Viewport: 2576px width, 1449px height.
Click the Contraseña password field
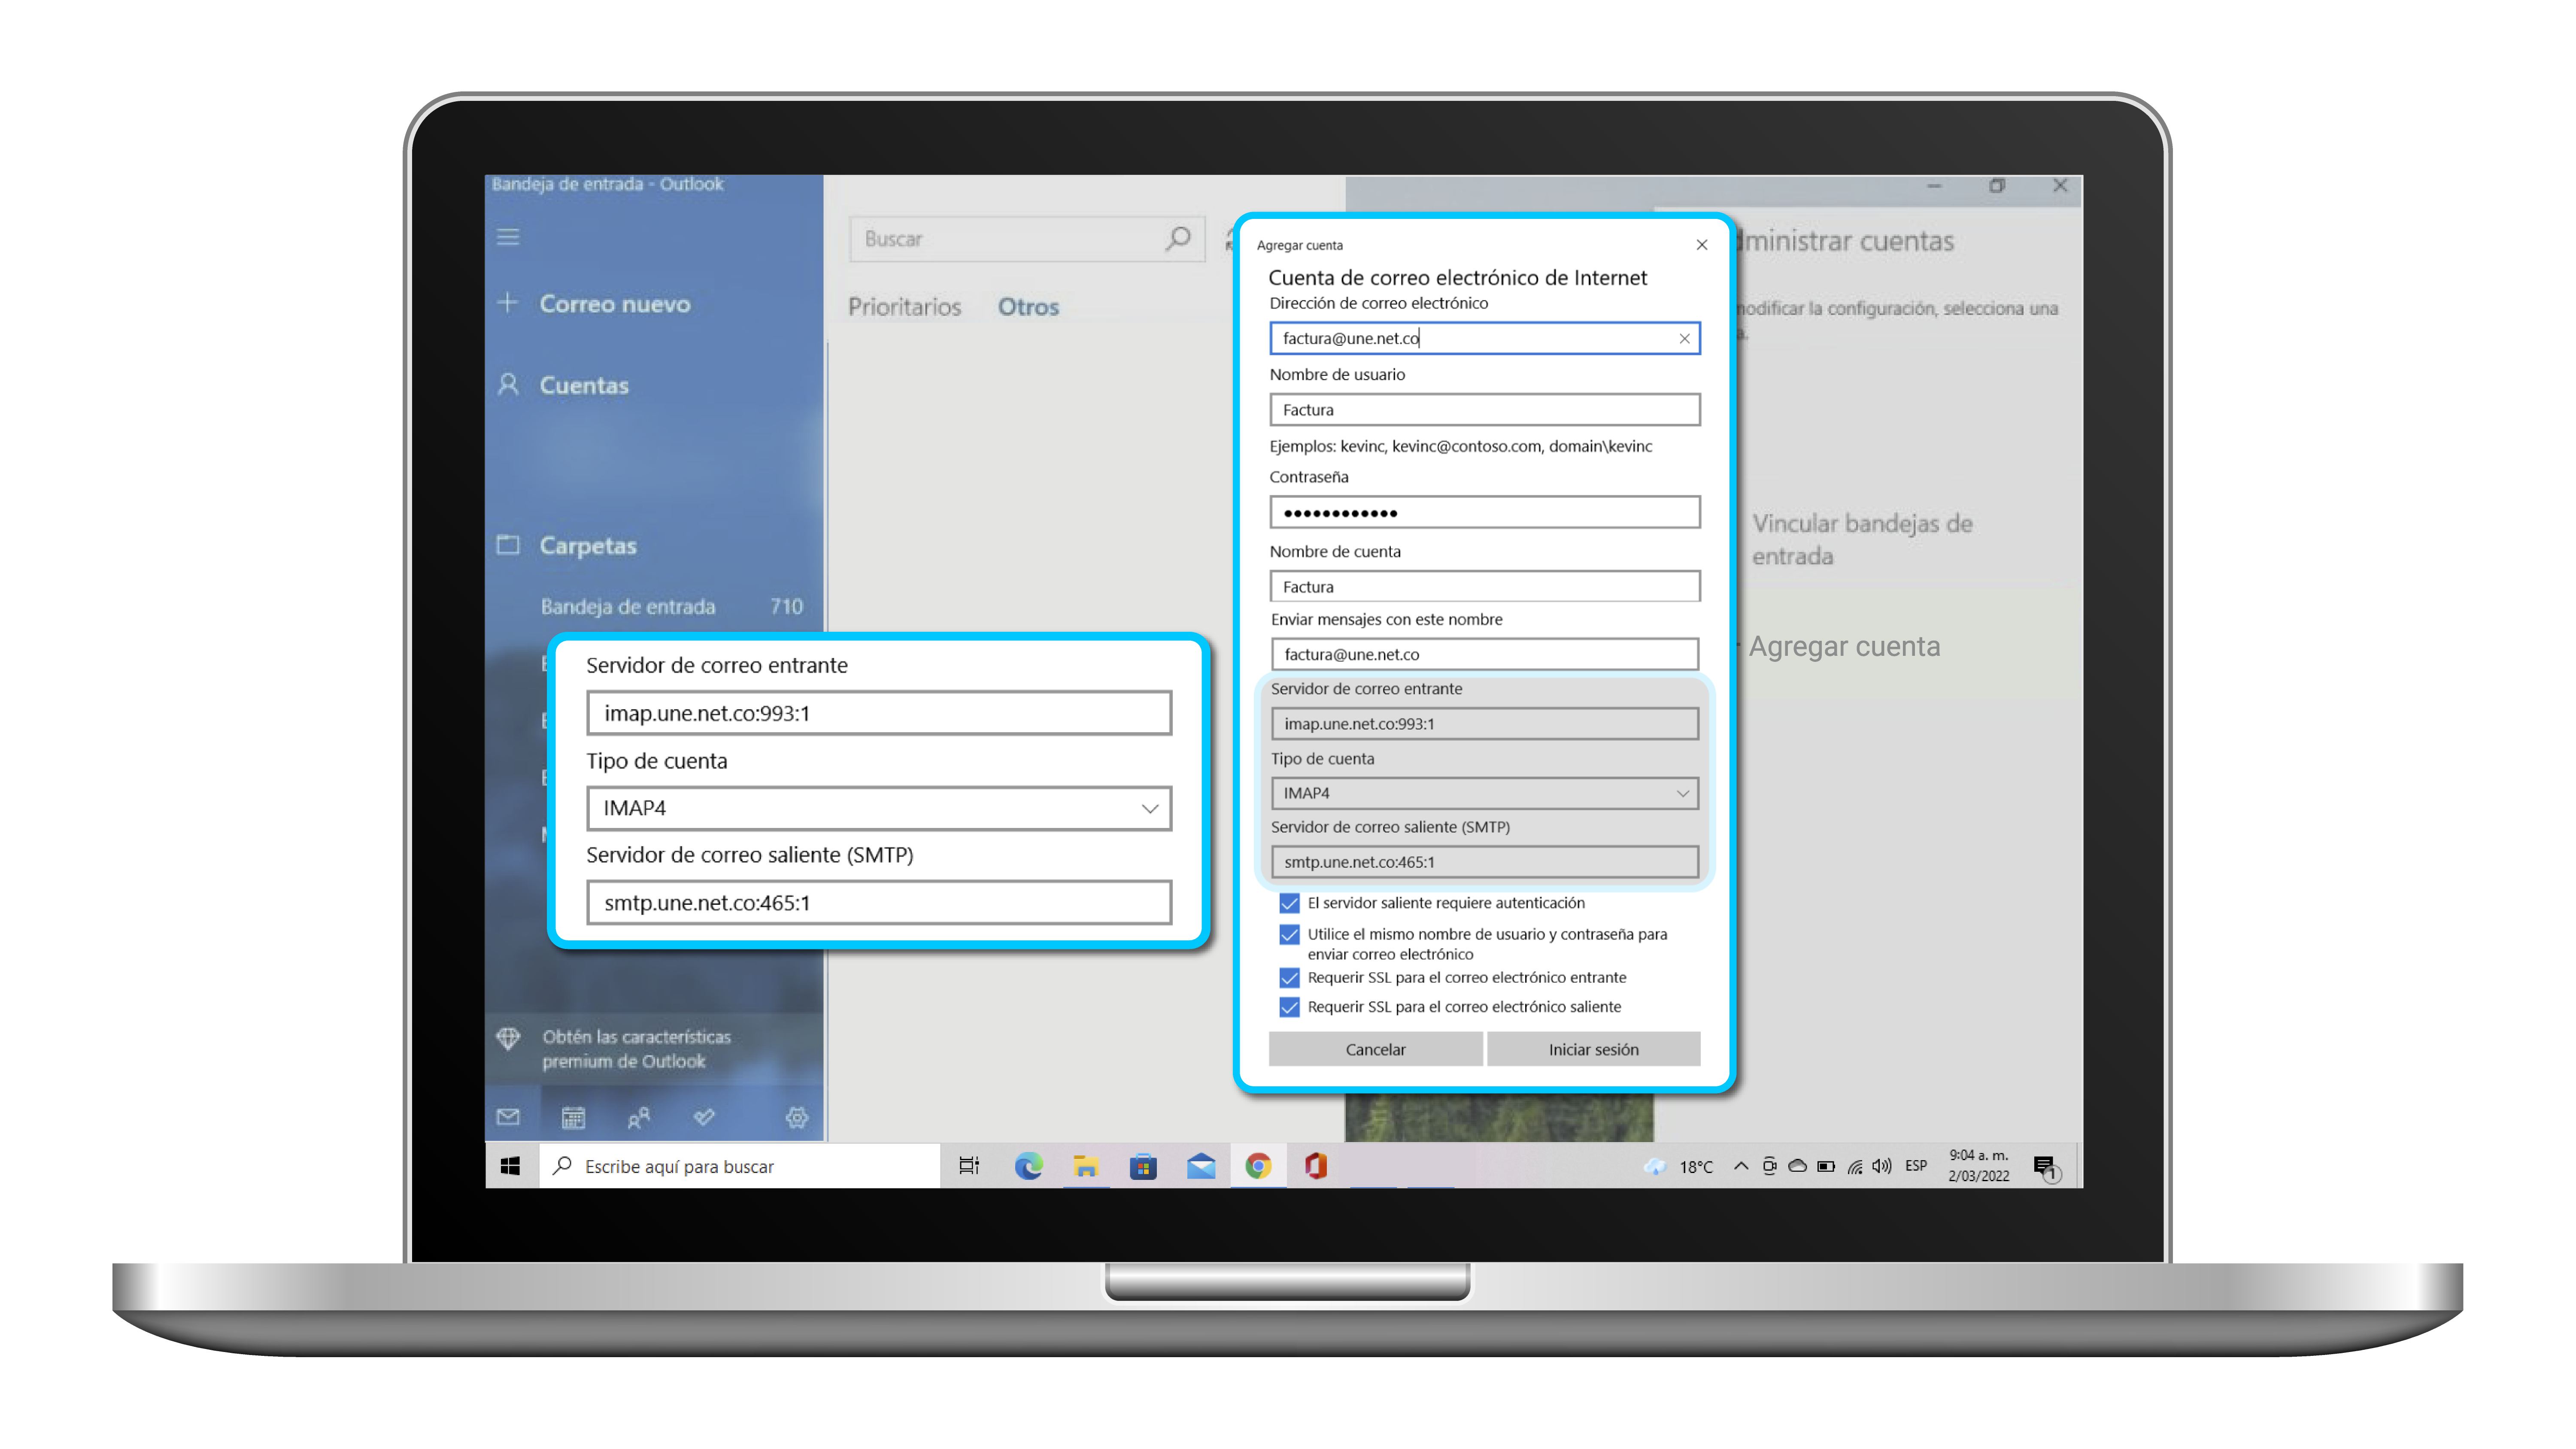click(x=1484, y=512)
